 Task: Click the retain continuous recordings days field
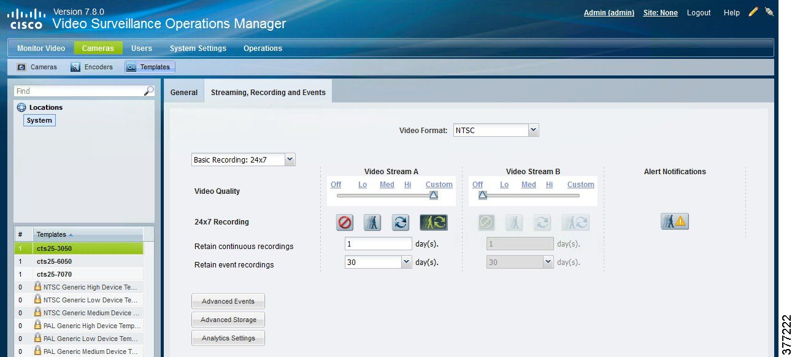[x=378, y=244]
